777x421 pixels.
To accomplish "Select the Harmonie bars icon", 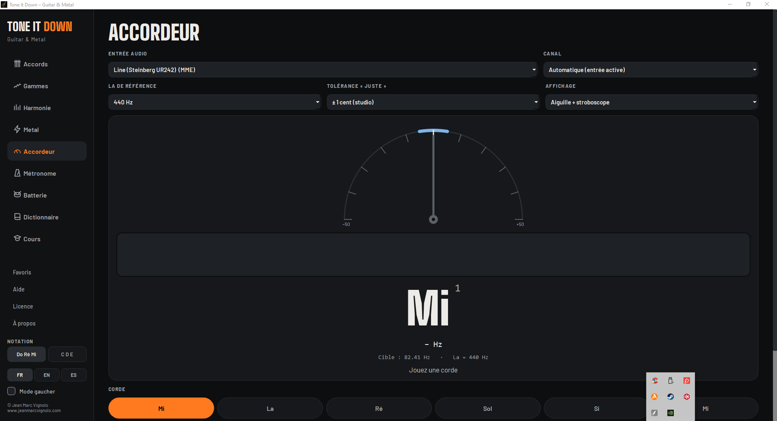I will [x=17, y=108].
